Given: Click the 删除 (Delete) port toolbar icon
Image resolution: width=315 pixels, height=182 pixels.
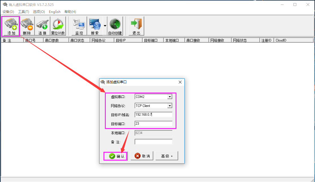Looking at the screenshot, I should (27, 26).
